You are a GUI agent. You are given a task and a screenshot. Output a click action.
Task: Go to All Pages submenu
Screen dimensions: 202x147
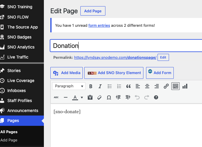(x=9, y=132)
